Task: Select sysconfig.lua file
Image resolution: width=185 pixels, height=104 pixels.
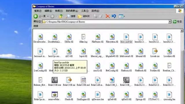Action: tap(169, 96)
